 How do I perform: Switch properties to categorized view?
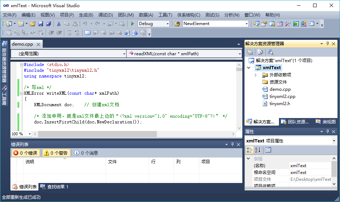(x=250, y=150)
